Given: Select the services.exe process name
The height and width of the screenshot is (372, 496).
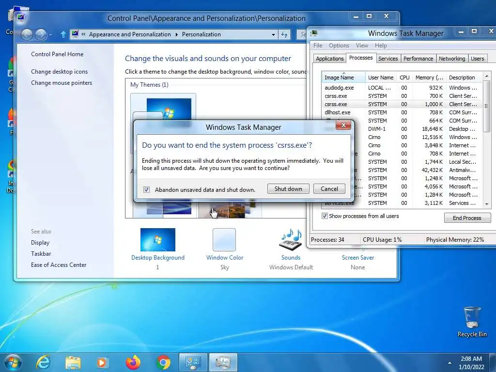Looking at the screenshot, I should click(340, 203).
